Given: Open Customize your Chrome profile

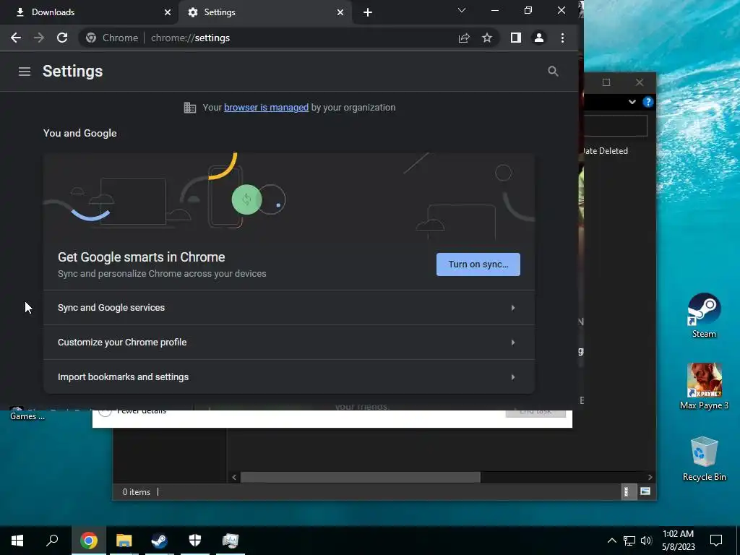Looking at the screenshot, I should click(x=289, y=342).
